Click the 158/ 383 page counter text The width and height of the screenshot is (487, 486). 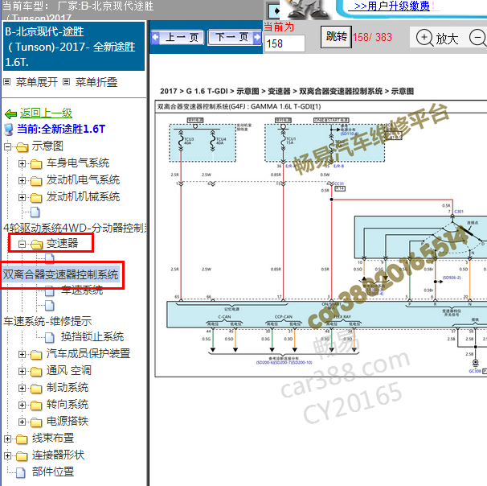[x=372, y=37]
